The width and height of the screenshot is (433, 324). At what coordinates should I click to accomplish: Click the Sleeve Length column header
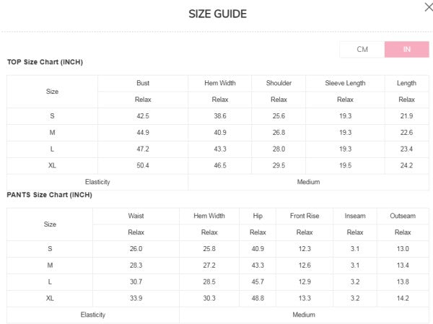point(345,83)
